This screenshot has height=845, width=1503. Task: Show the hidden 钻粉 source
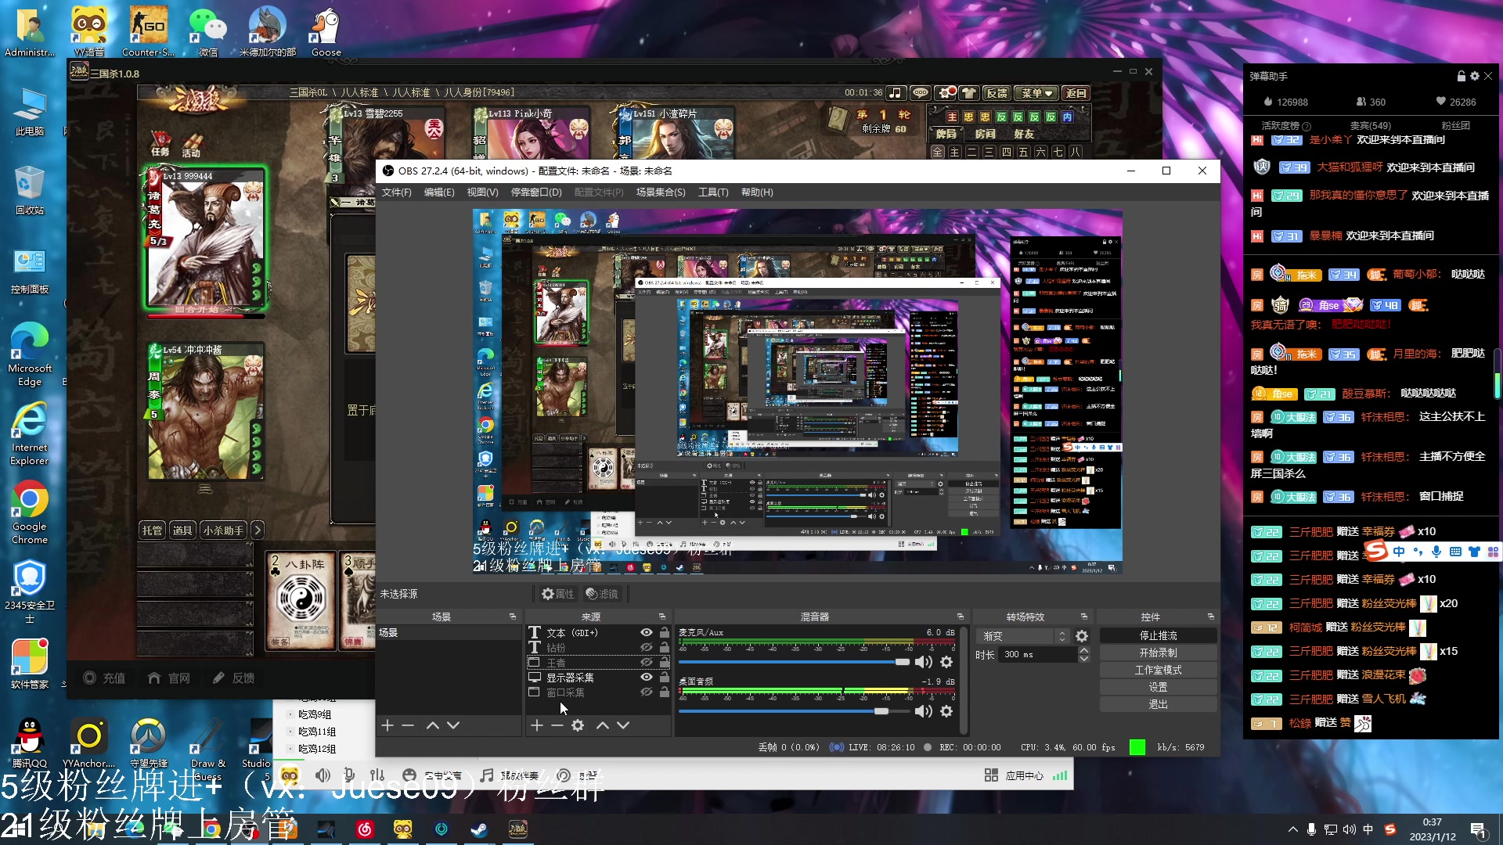coord(647,647)
